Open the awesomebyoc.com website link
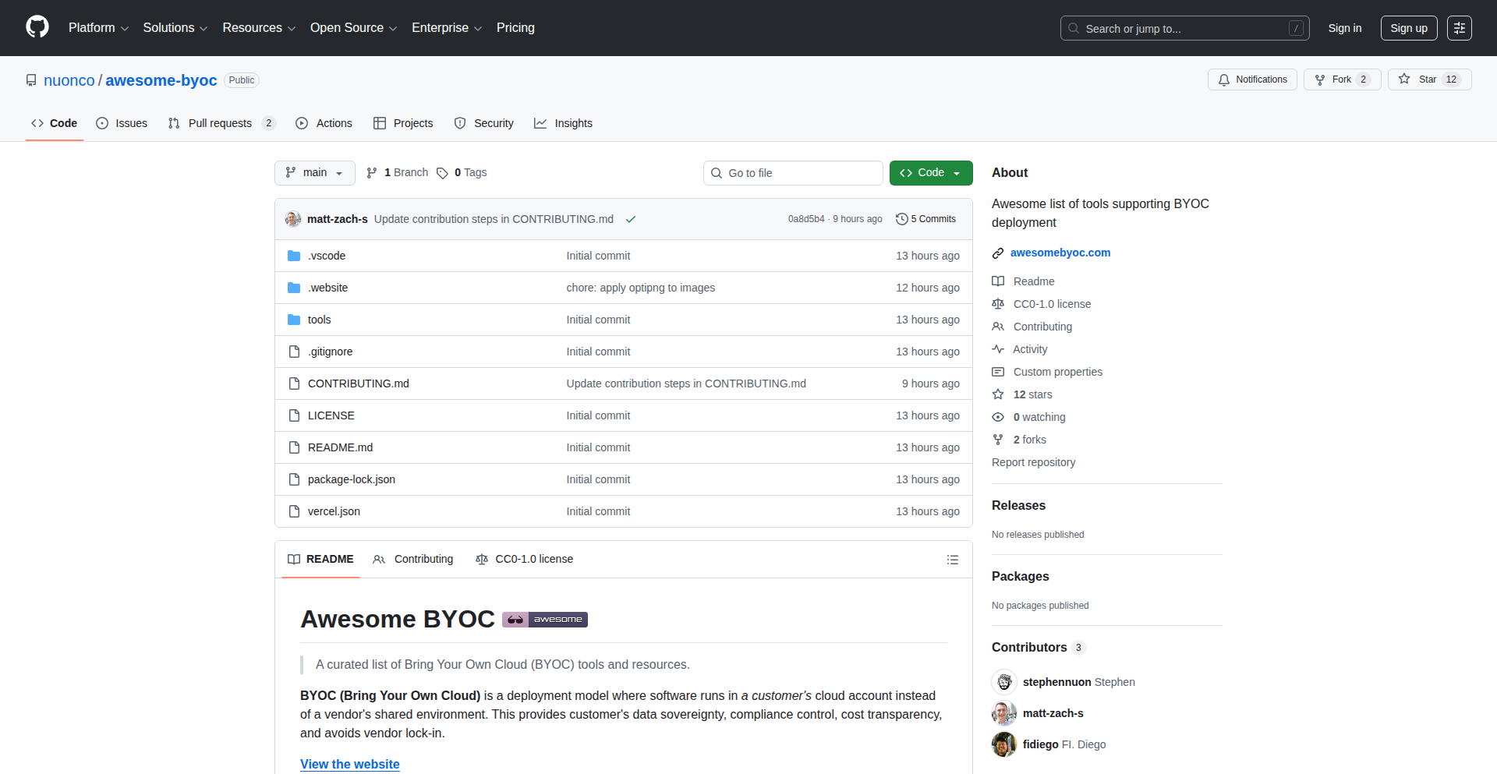 click(1060, 253)
